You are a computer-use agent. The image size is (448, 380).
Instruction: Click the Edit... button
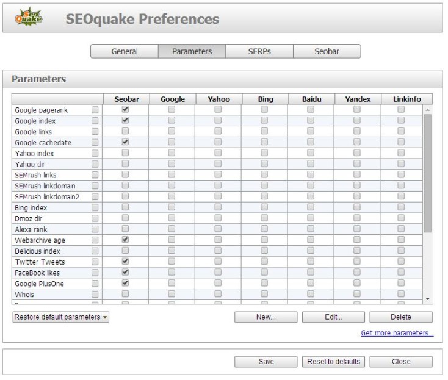coord(333,317)
